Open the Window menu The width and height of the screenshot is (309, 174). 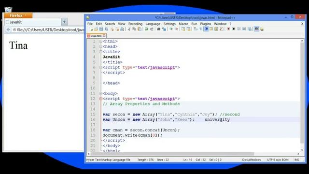(220, 24)
